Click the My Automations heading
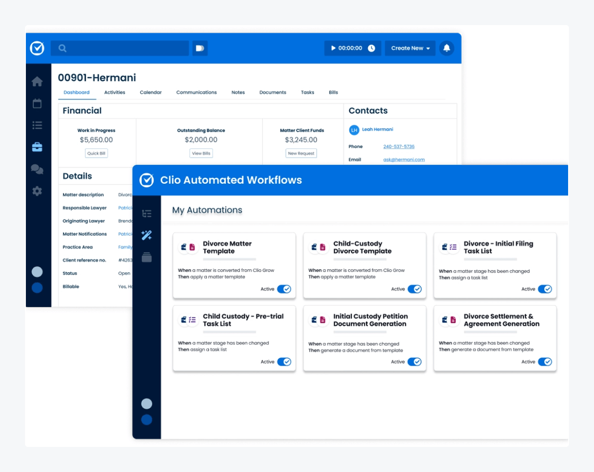 [x=207, y=210]
